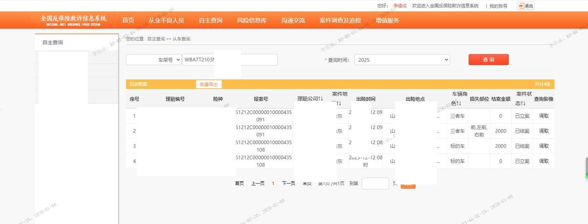Viewport: 588px width, 224px height.
Task: Click the 退出 logout icon button
Action: click(525, 6)
